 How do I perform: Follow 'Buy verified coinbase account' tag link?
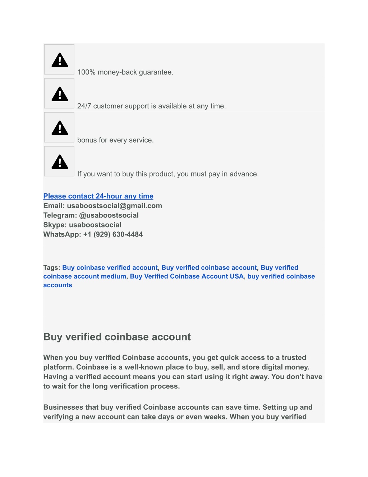[x=209, y=267]
